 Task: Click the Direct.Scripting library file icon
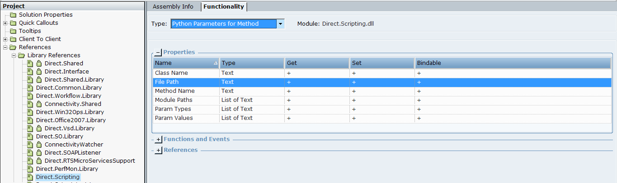30,177
